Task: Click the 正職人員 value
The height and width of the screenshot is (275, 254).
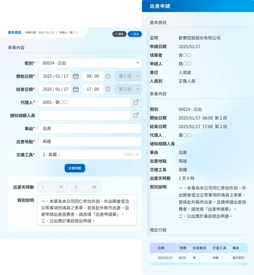Action: [x=187, y=81]
